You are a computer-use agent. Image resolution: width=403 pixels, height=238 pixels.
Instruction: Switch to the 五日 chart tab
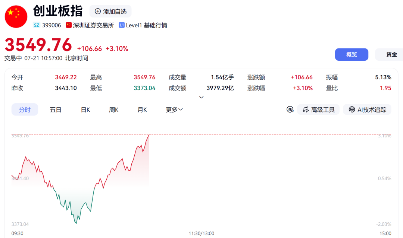[56, 110]
